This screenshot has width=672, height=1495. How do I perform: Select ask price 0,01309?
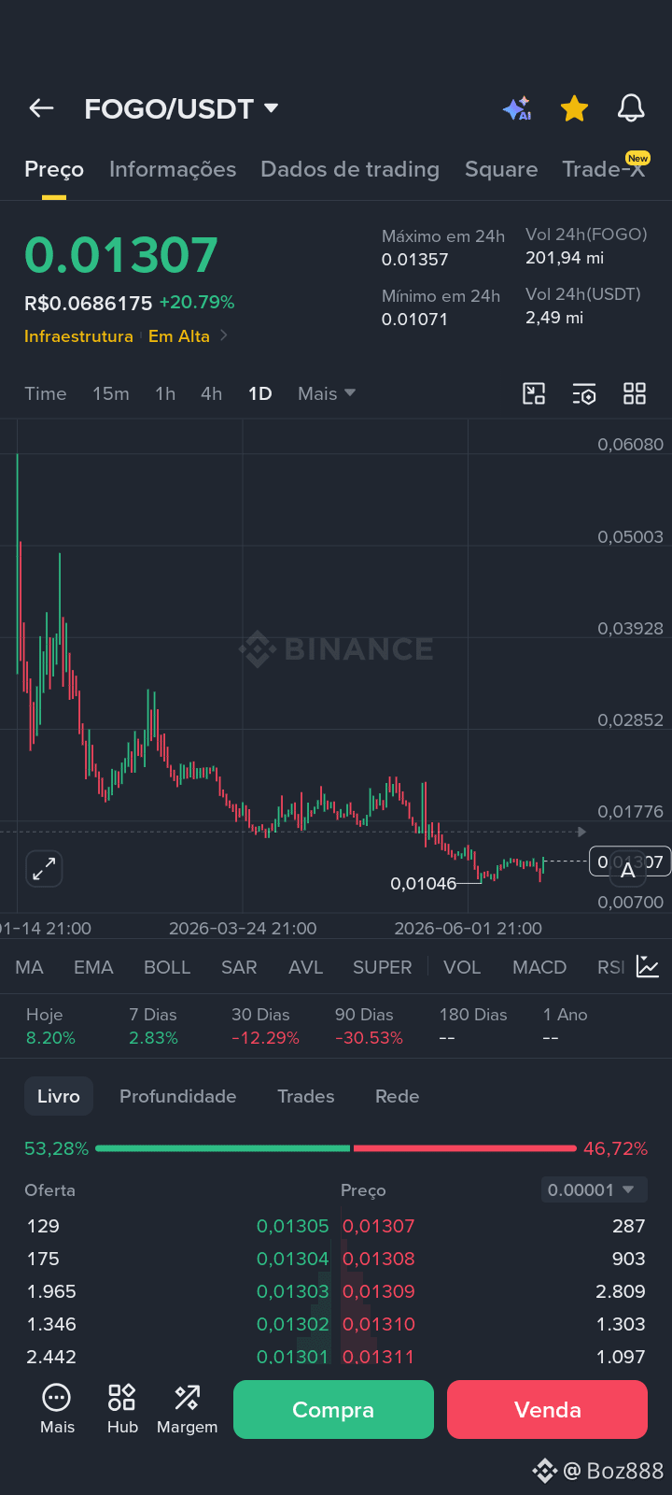[378, 1291]
